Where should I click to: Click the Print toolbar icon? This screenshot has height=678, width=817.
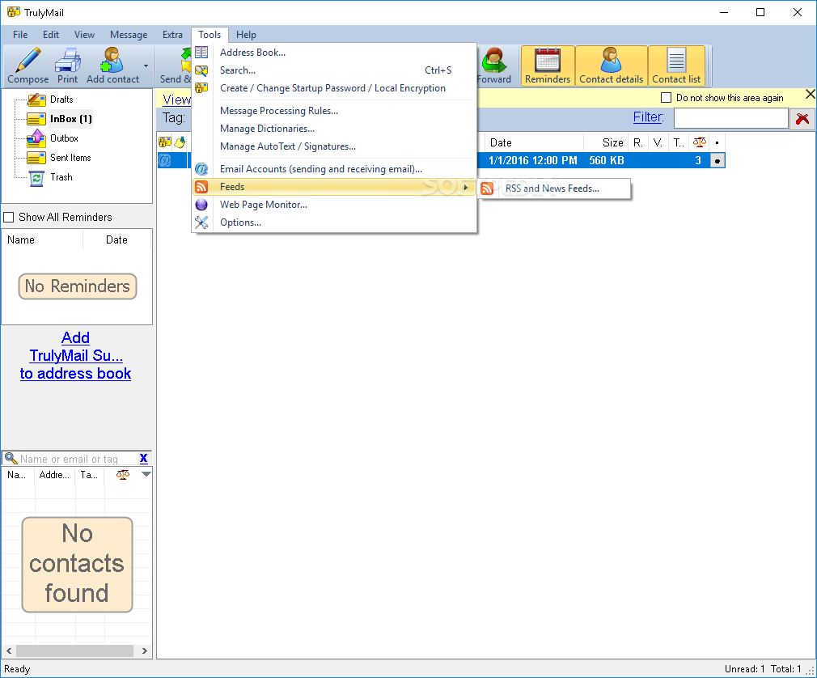click(68, 59)
